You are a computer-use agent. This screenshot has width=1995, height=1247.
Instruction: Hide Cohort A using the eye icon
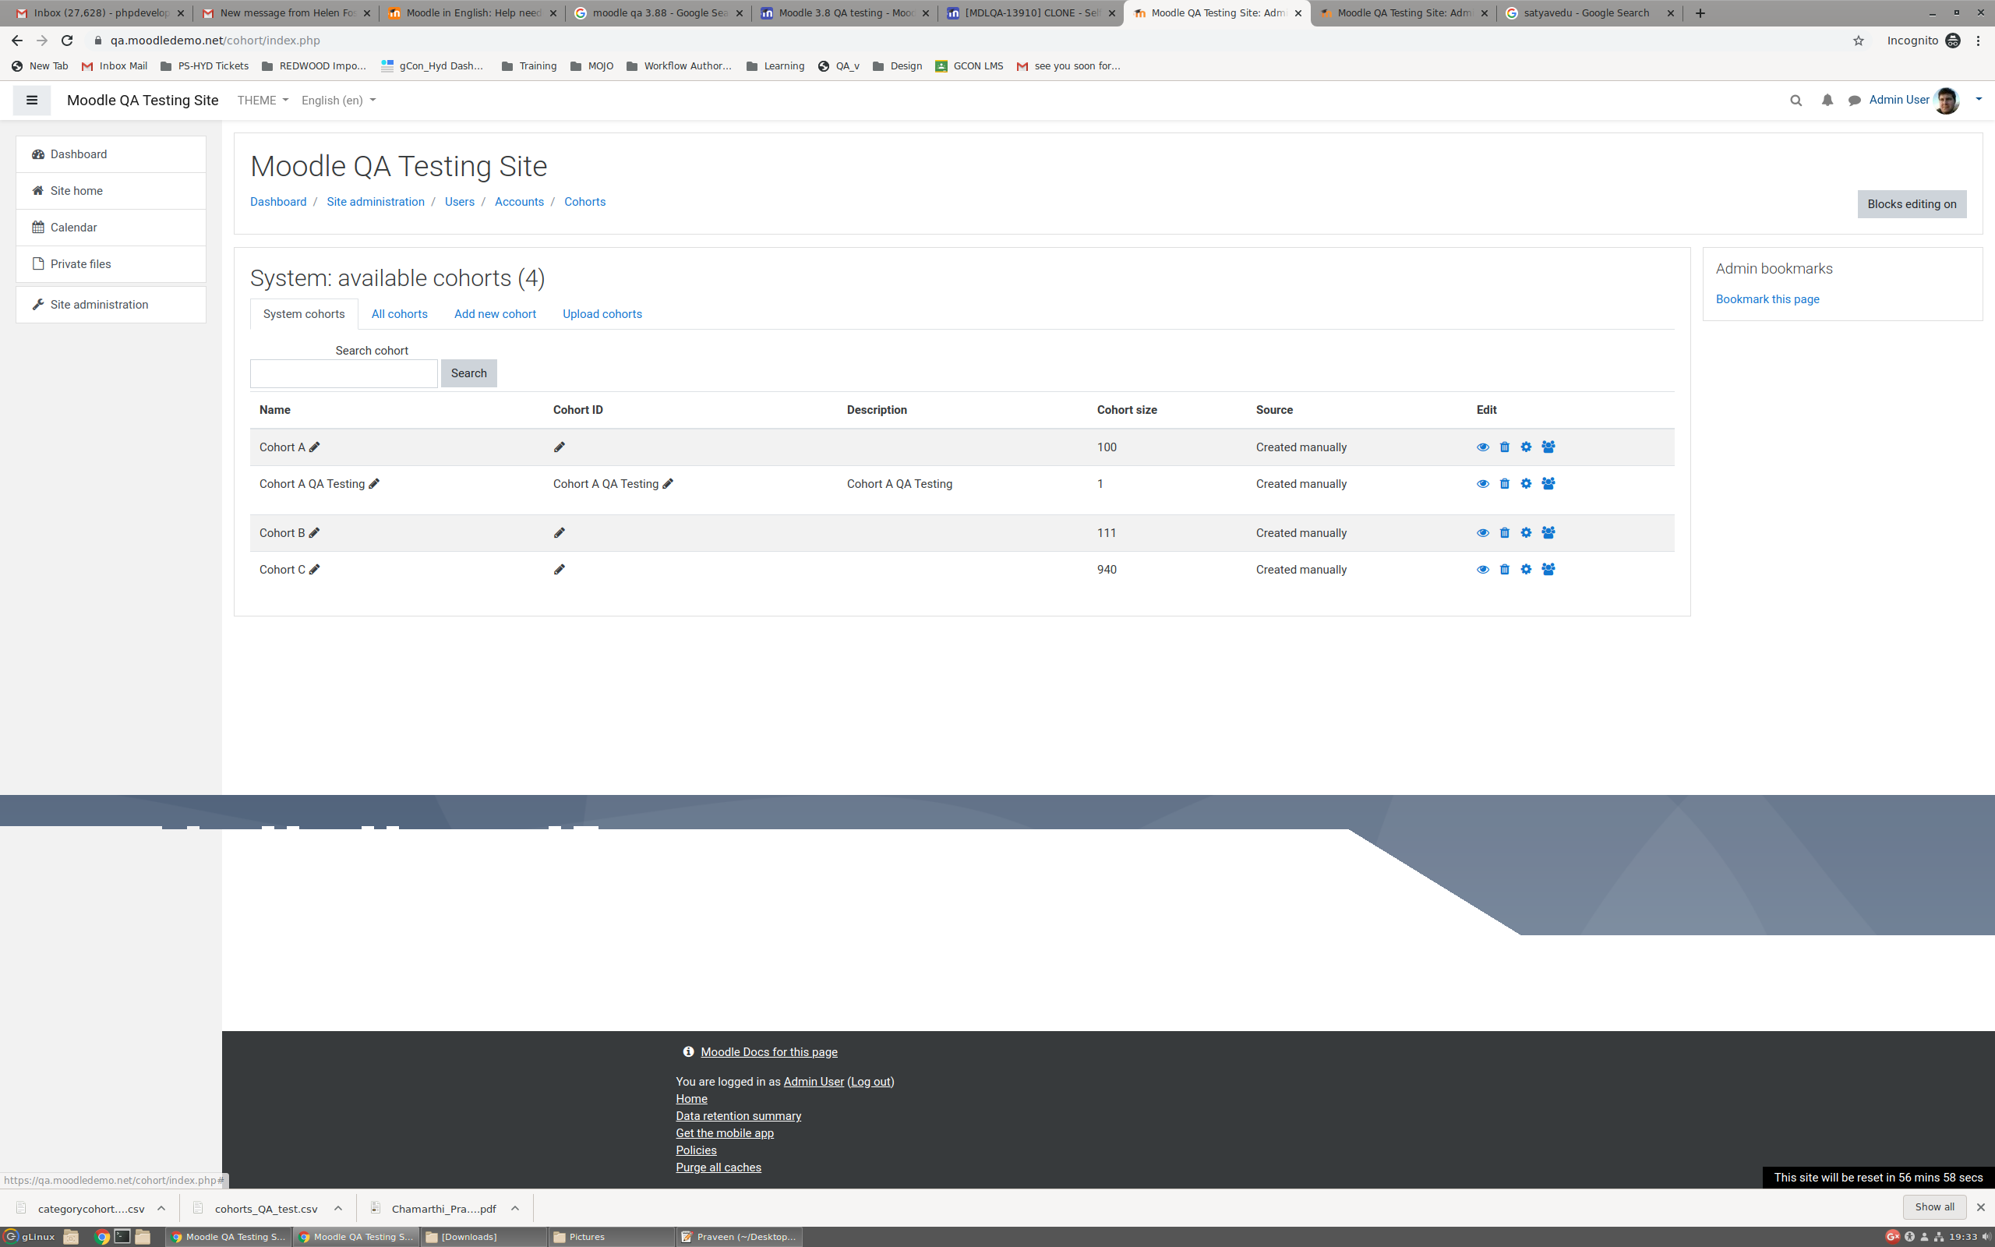coord(1482,447)
